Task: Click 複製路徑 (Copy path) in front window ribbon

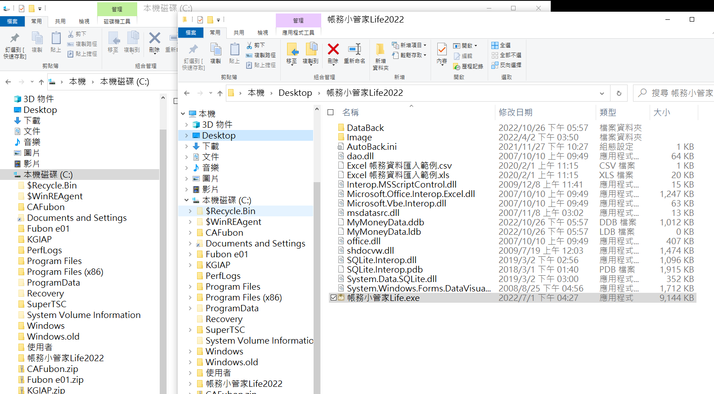Action: [261, 55]
